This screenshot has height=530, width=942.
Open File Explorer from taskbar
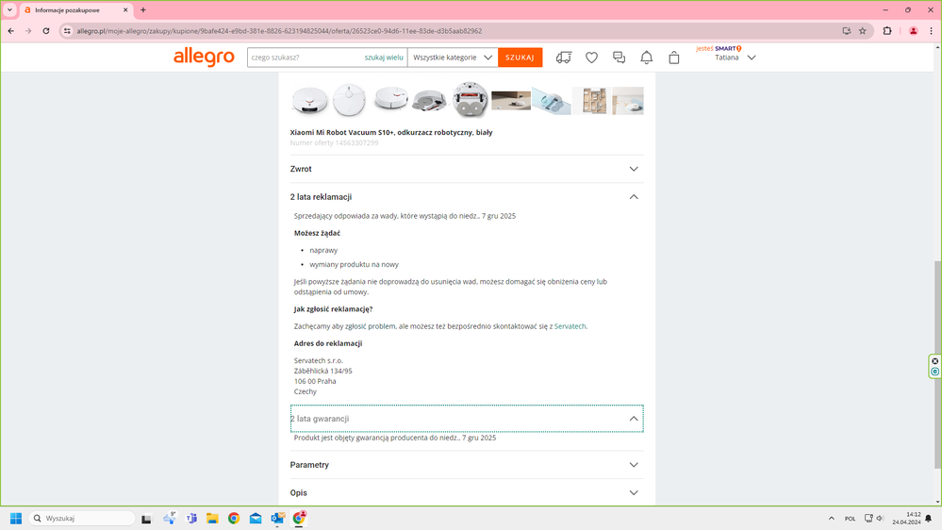212,518
